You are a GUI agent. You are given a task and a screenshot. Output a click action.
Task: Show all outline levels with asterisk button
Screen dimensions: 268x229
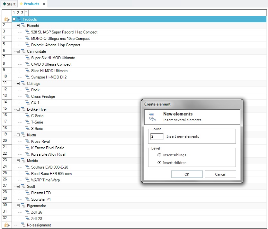[x=26, y=13]
